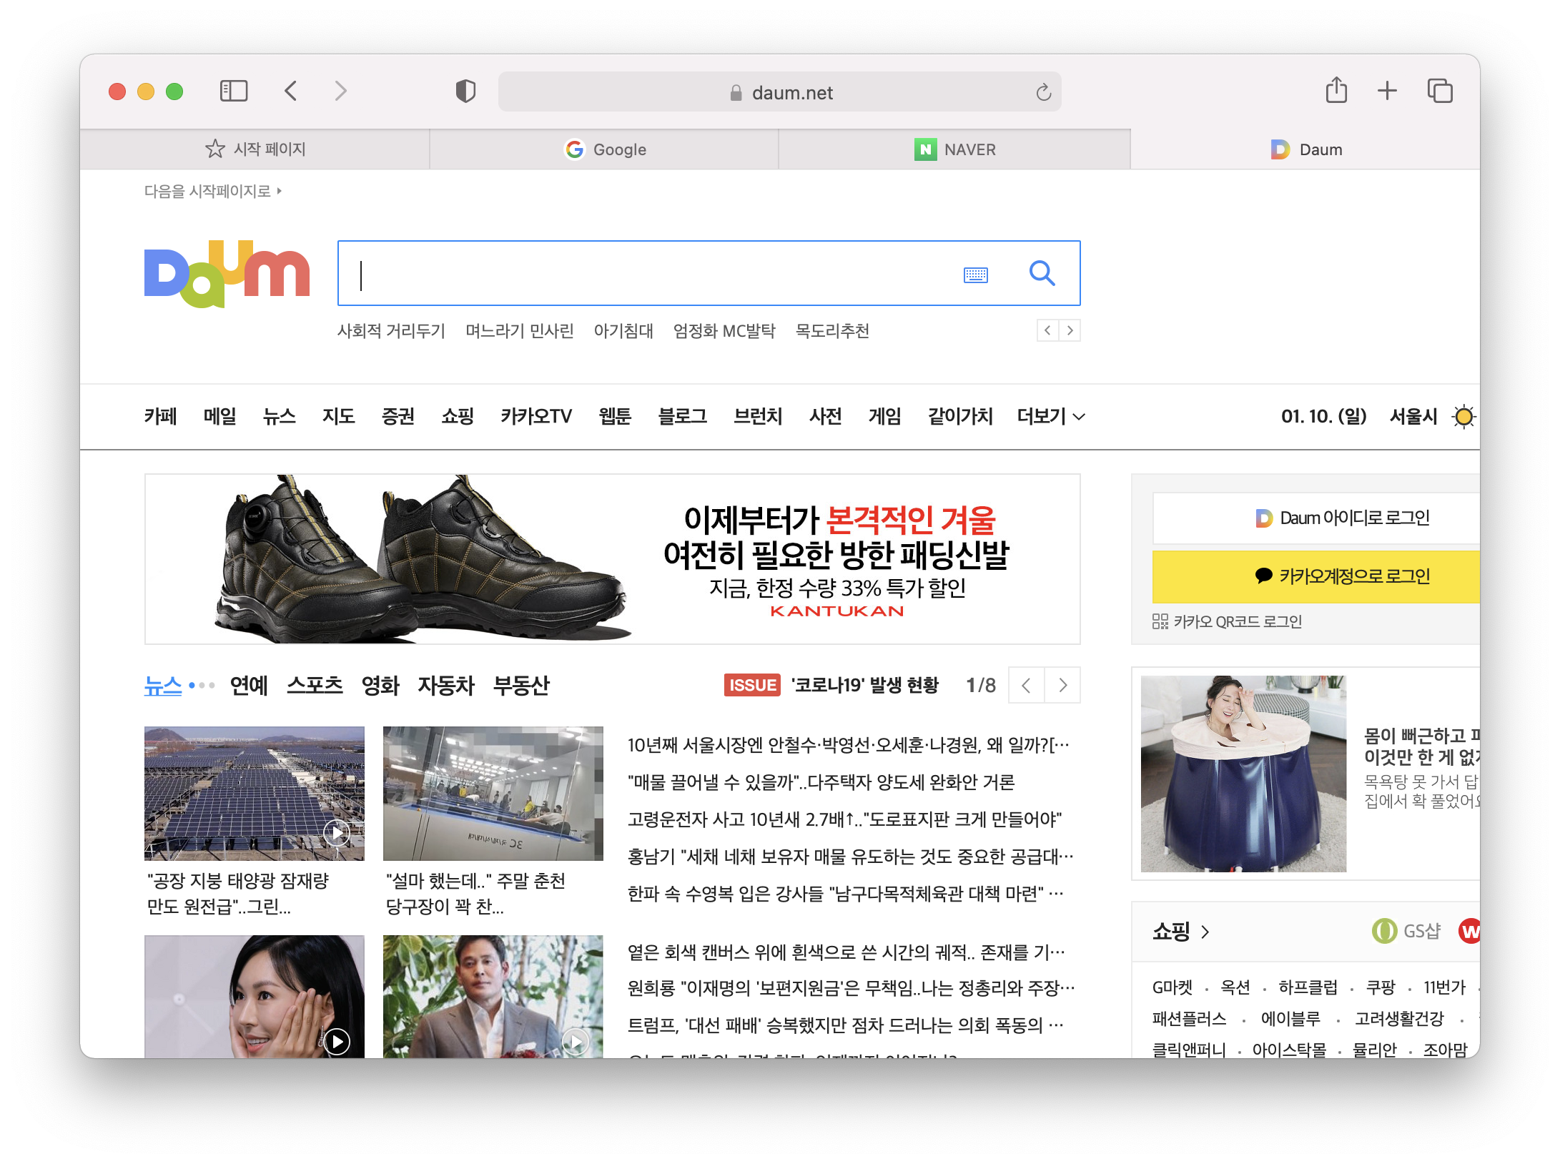Click the sun weather icon
Screen dimensions: 1560x1164
point(1463,416)
